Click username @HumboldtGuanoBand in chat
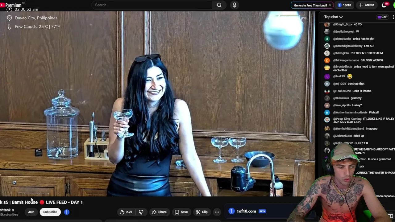This screenshot has height=222, width=395. click(349, 129)
